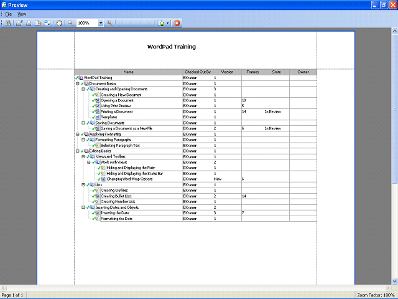This screenshot has height=299, width=398.
Task: Click the binoculars Find icon
Action: (x=8, y=23)
